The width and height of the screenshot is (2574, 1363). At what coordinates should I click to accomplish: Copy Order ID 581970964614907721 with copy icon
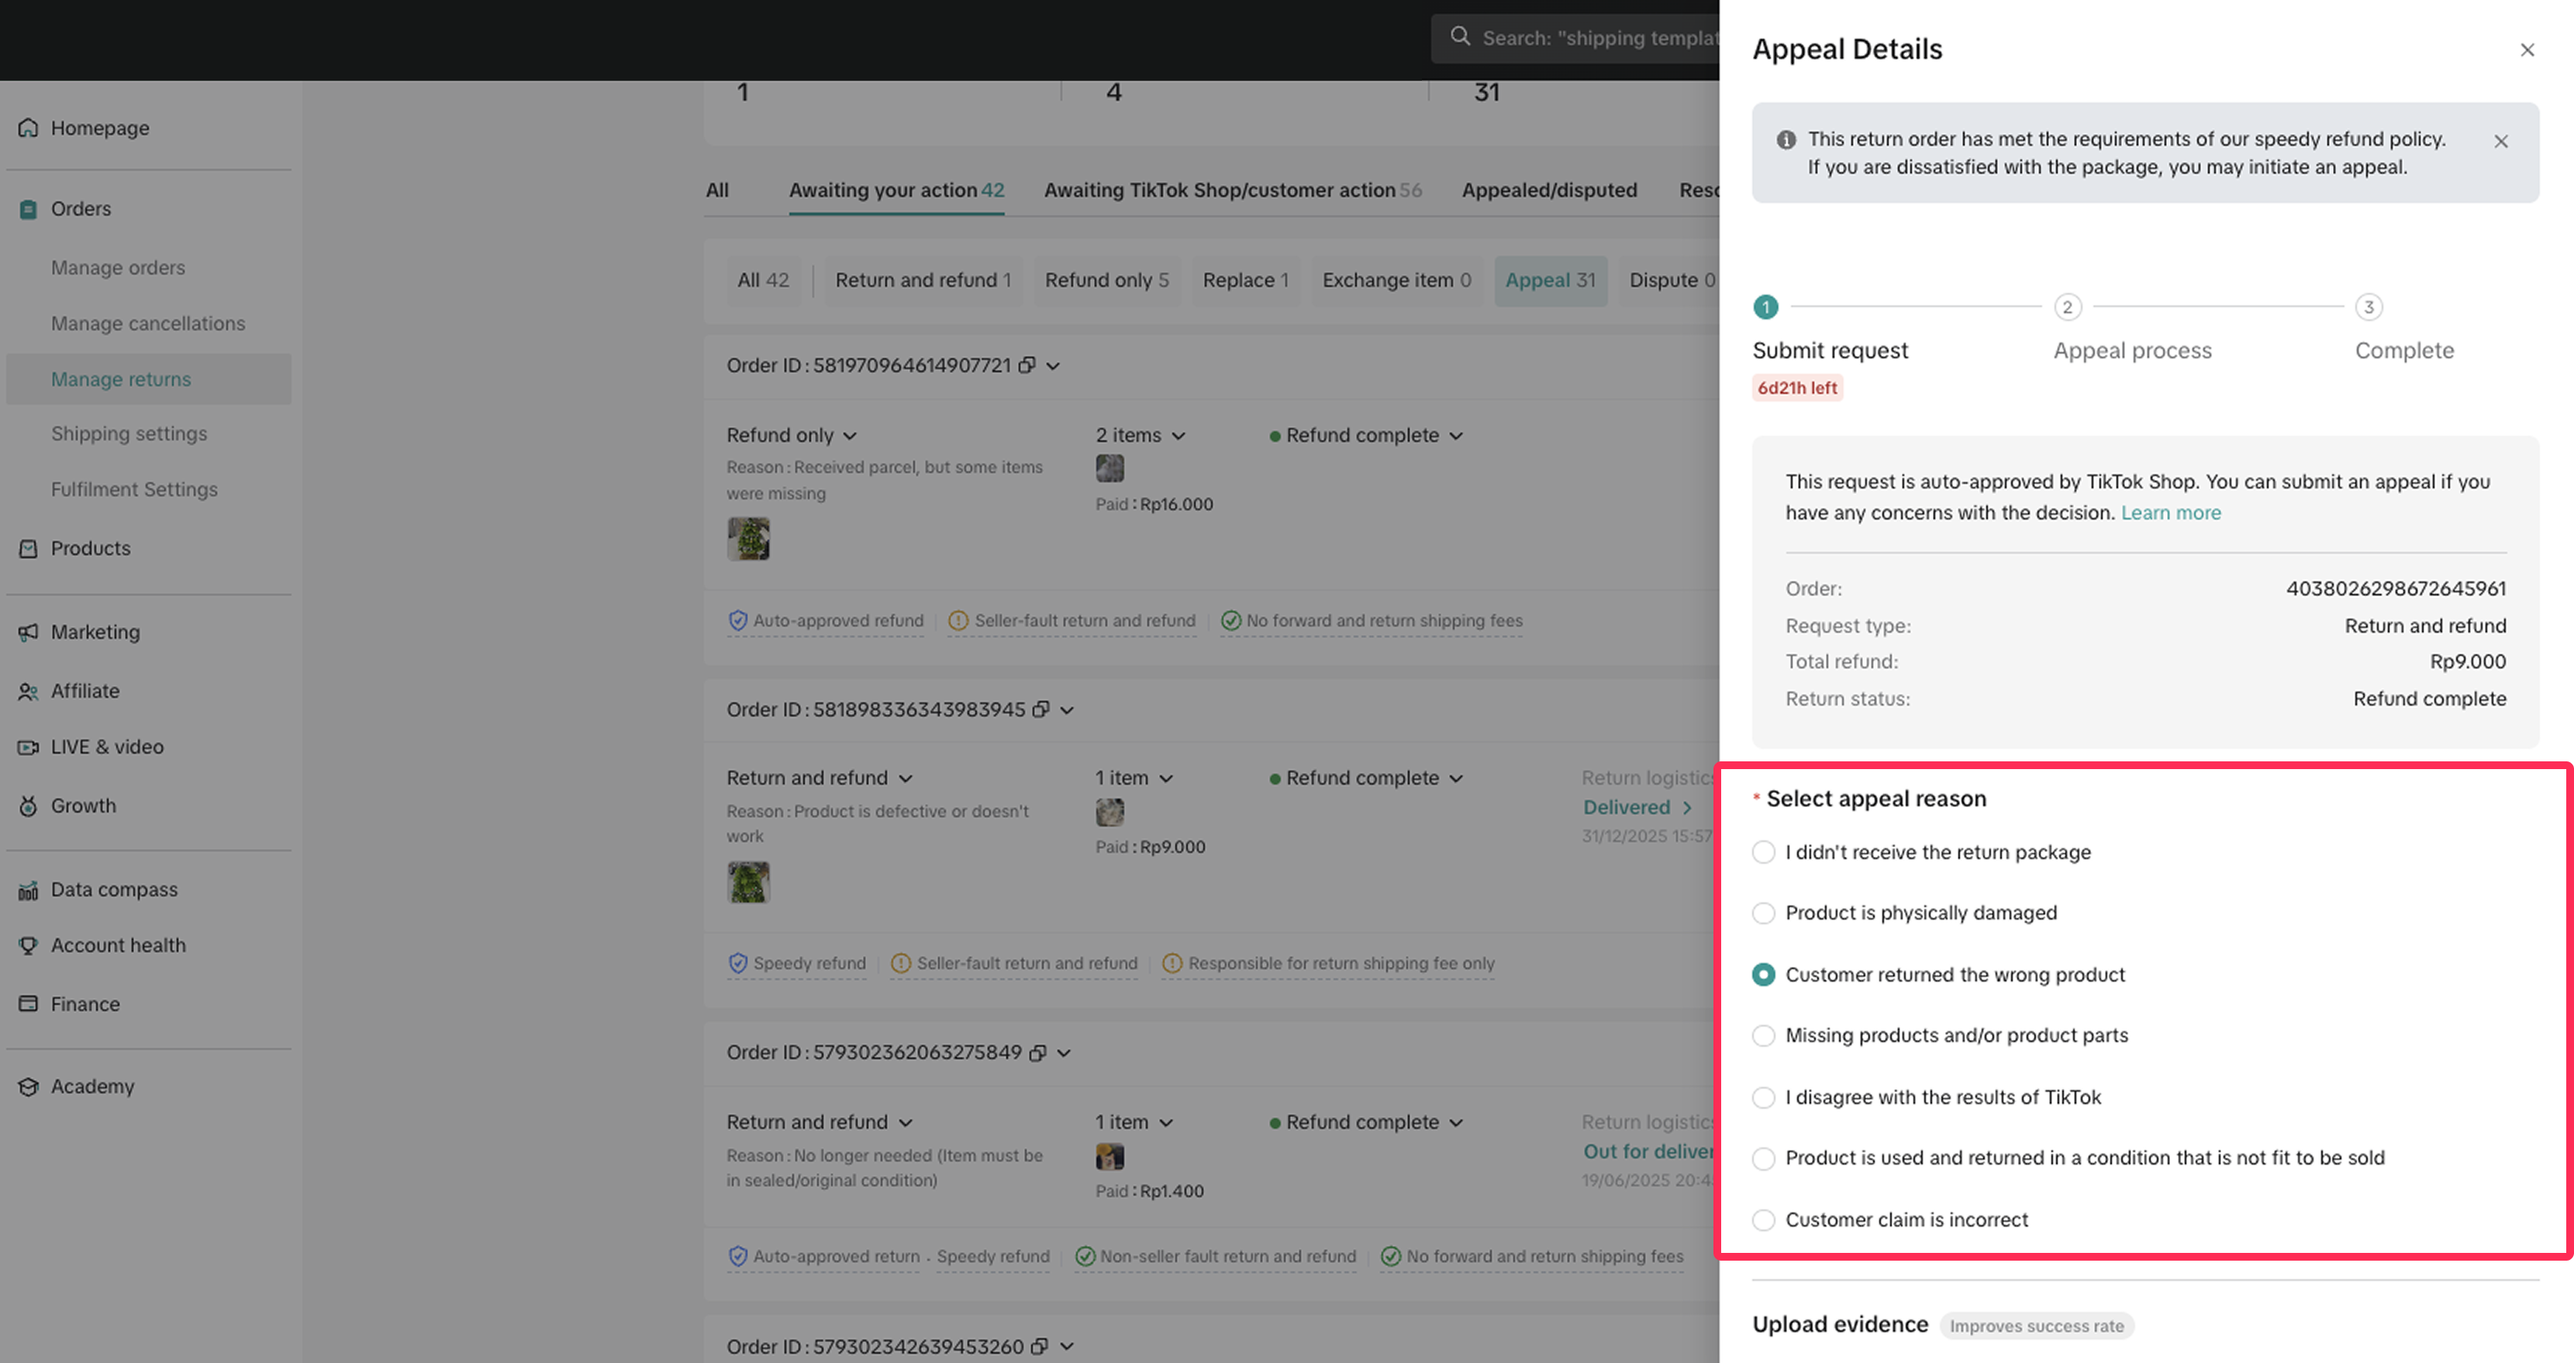point(1026,366)
